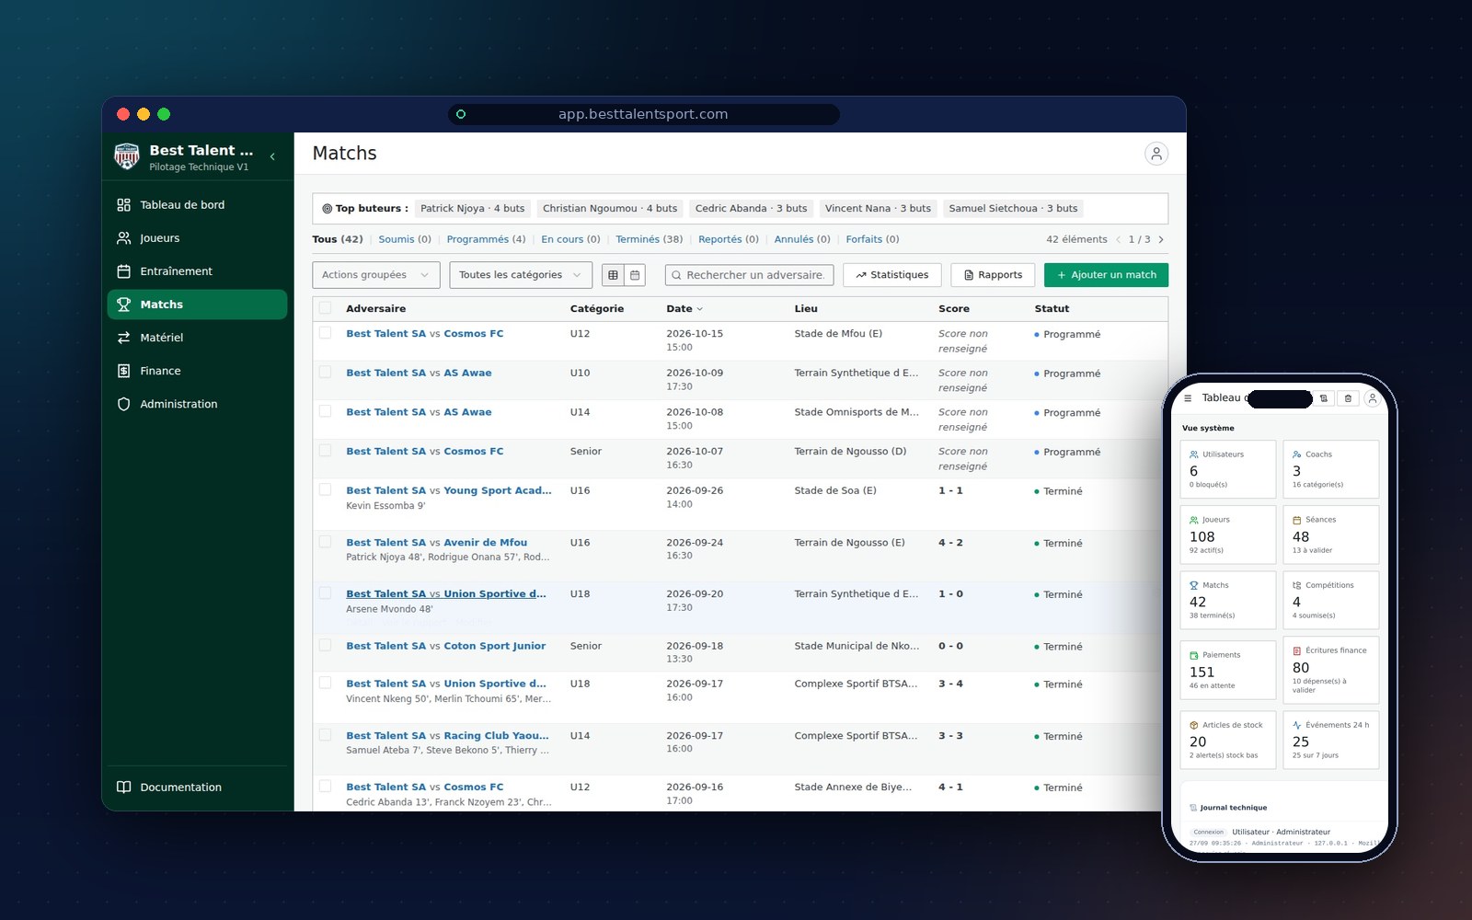Check the Cosmos FC Senior row
The image size is (1472, 920).
click(325, 451)
